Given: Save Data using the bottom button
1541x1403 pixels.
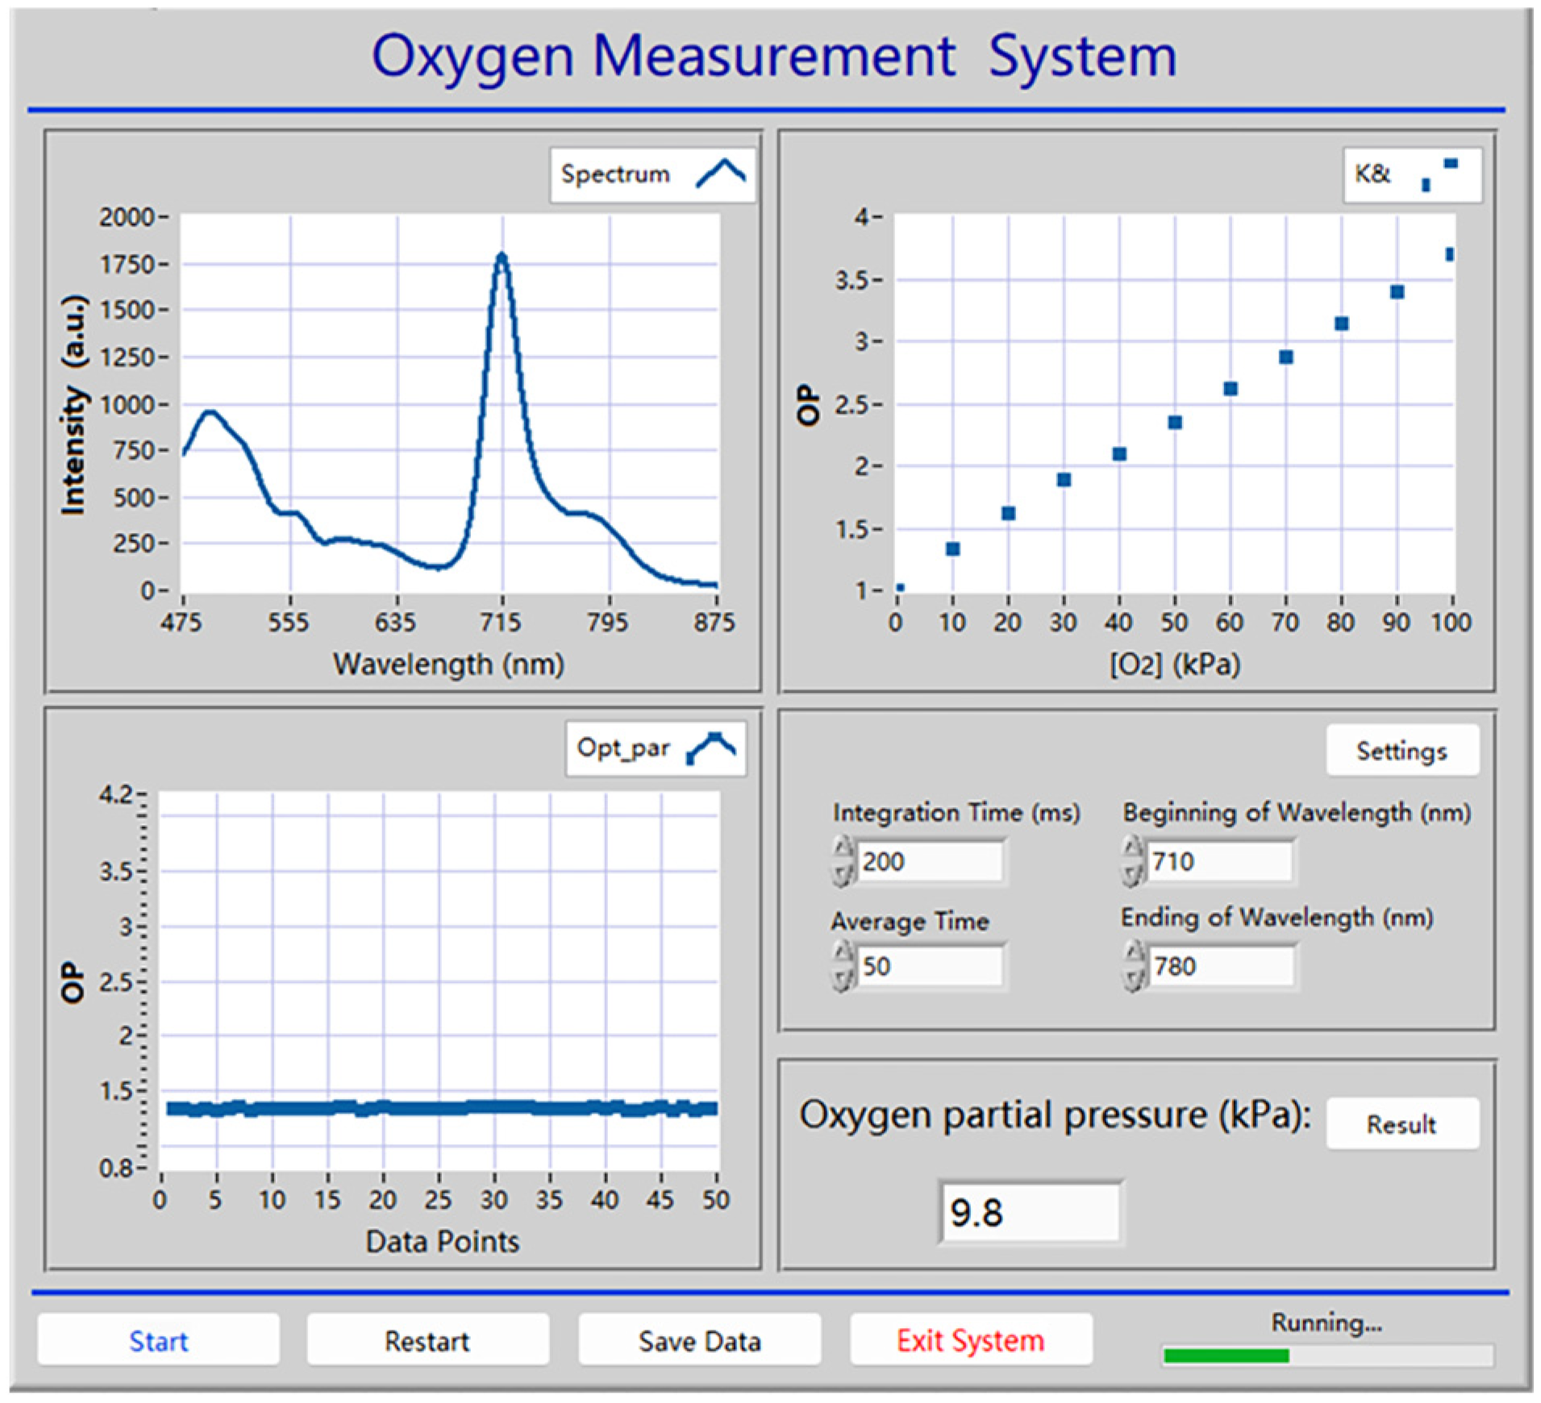Looking at the screenshot, I should (x=699, y=1340).
